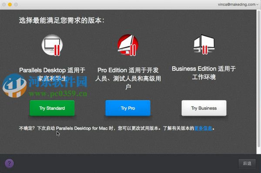
Task: Click the Parallels Desktop Standard edition icon
Action: [x=52, y=45]
